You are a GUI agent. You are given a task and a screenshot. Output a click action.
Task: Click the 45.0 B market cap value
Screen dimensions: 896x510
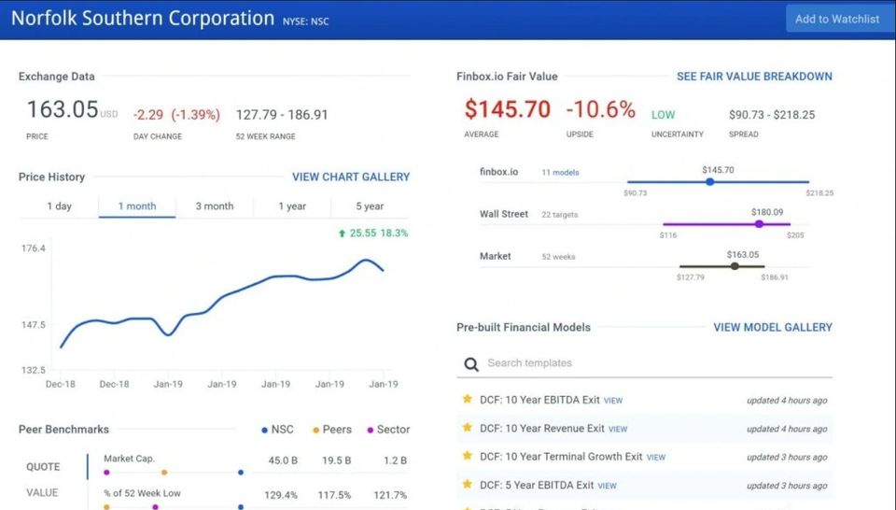(283, 460)
